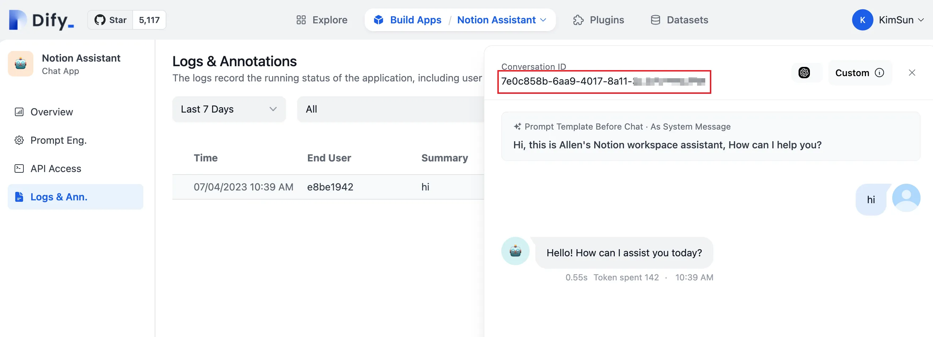Click the Custom info icon

[x=879, y=73]
